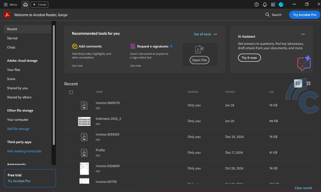Open the Indonesia 2025_3 thumbnail

point(84,121)
